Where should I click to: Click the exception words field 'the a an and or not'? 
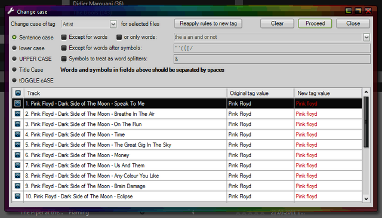click(x=269, y=37)
